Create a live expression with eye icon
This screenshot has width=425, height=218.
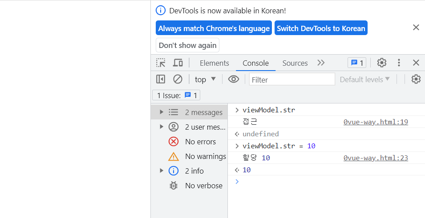click(233, 79)
